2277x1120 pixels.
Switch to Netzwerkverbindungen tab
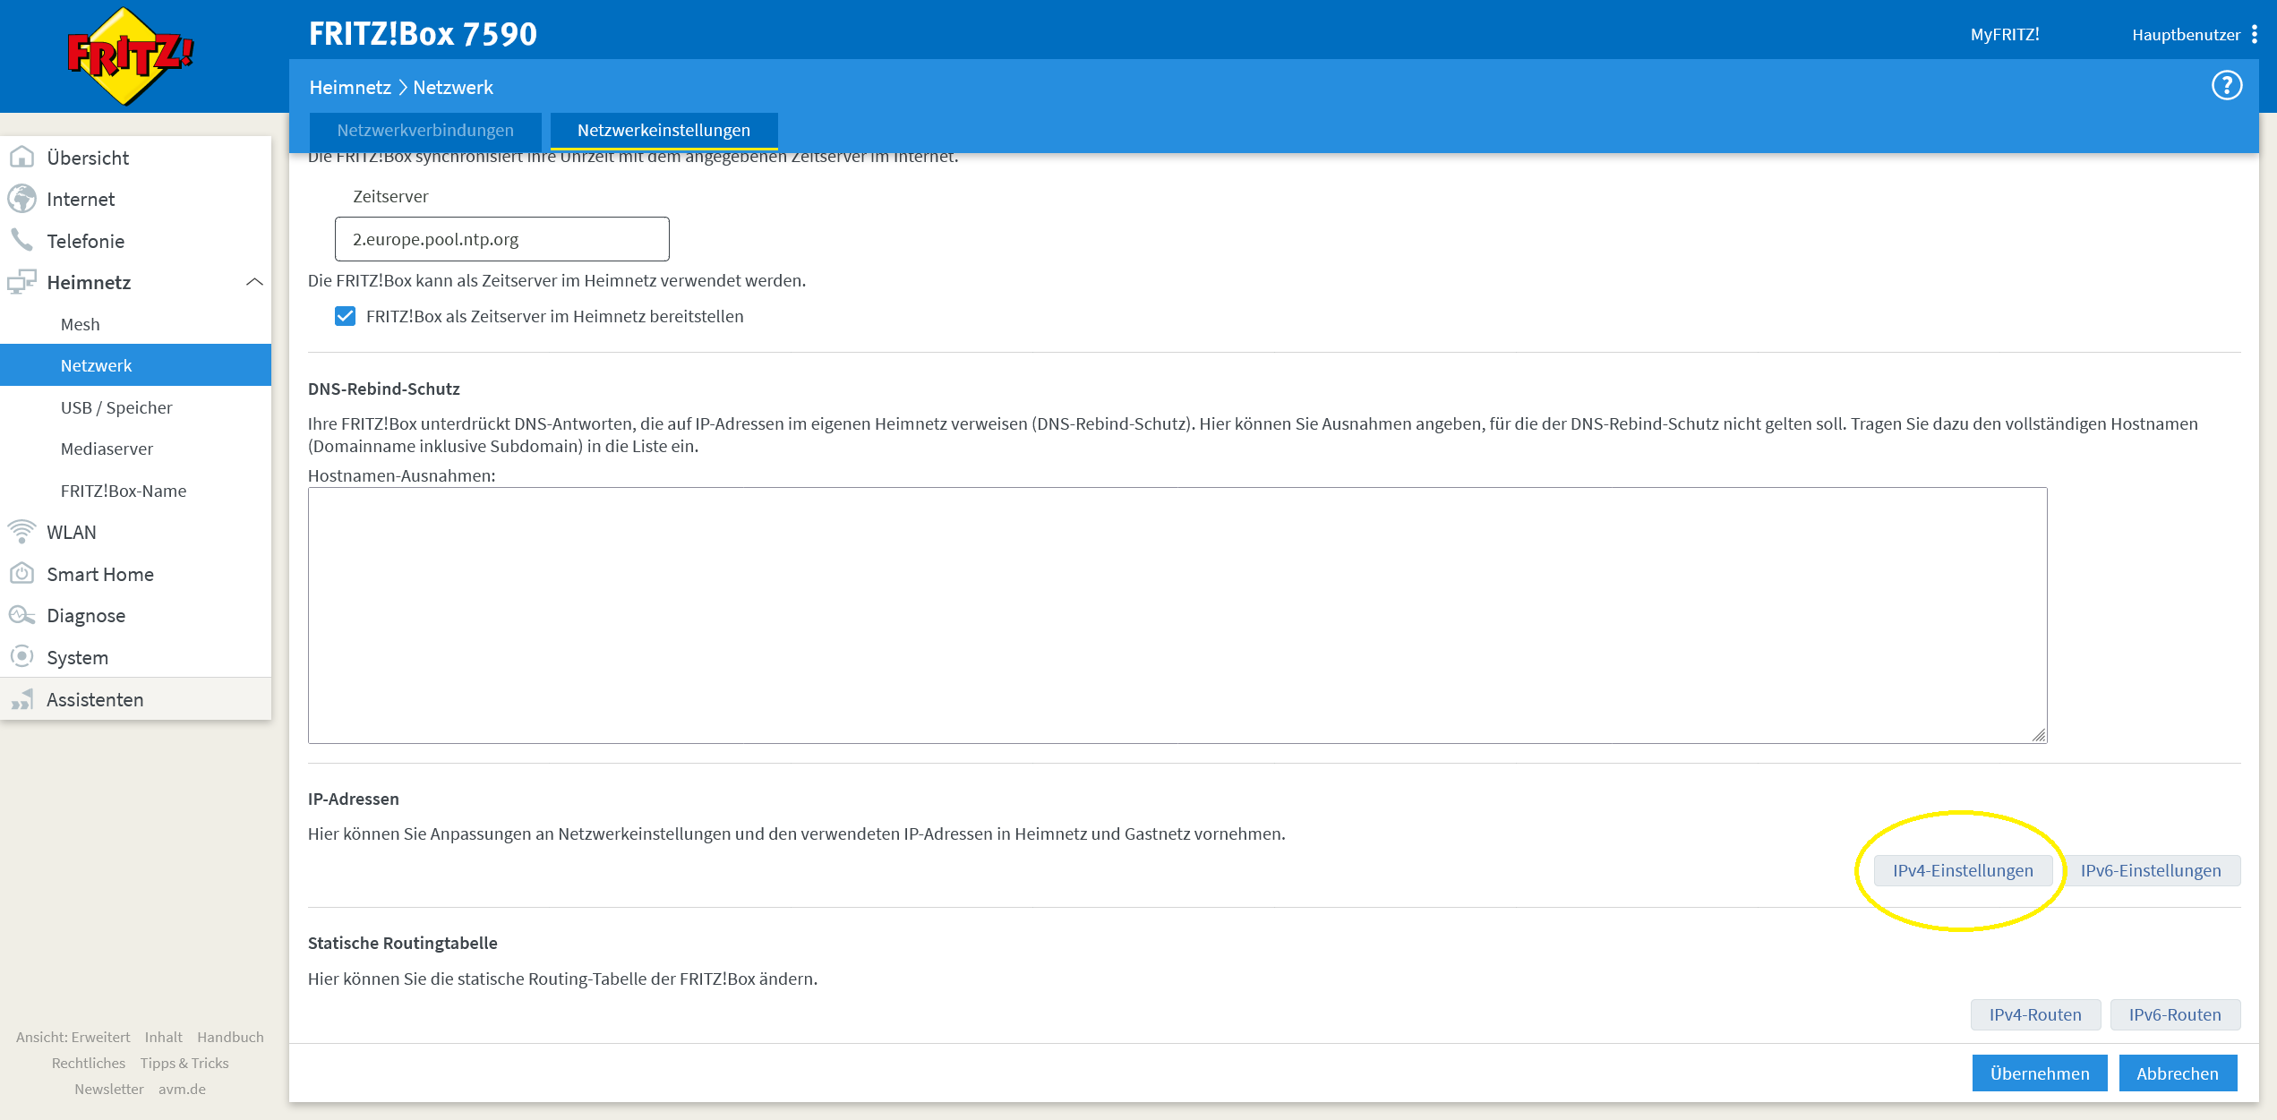click(x=425, y=131)
